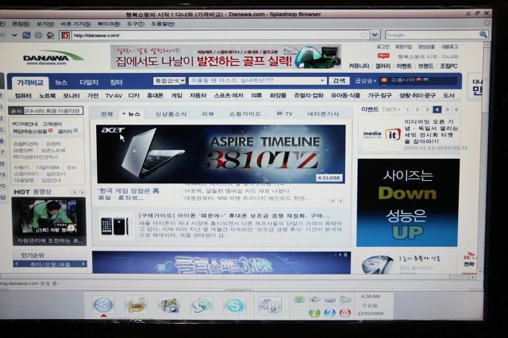Click the iPhone article thumbnail

click(x=115, y=225)
